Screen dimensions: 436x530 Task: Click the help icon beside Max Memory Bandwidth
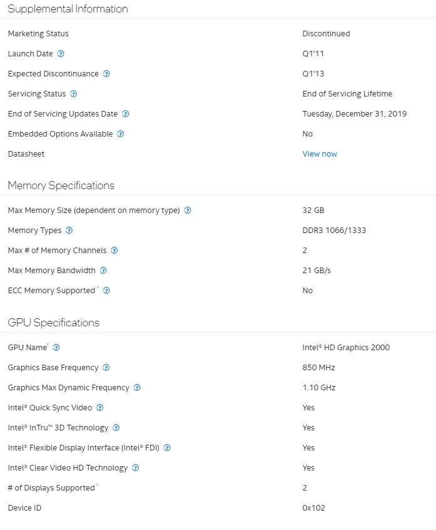103,271
